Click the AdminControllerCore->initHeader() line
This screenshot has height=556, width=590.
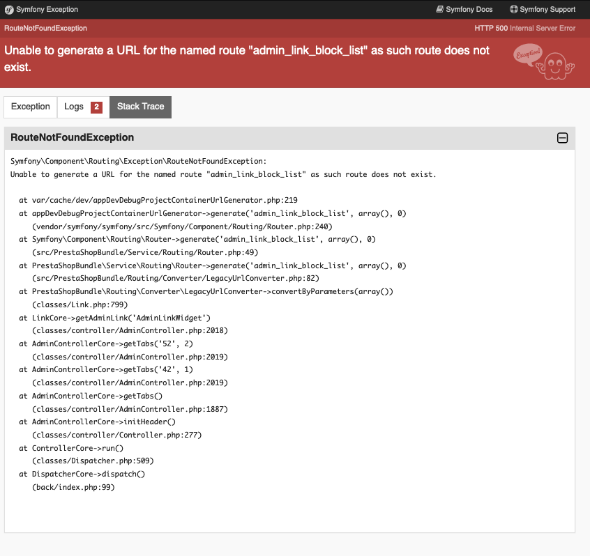point(97,422)
